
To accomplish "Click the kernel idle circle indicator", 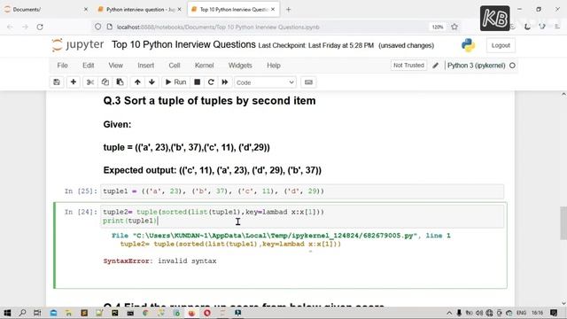I will coord(512,66).
